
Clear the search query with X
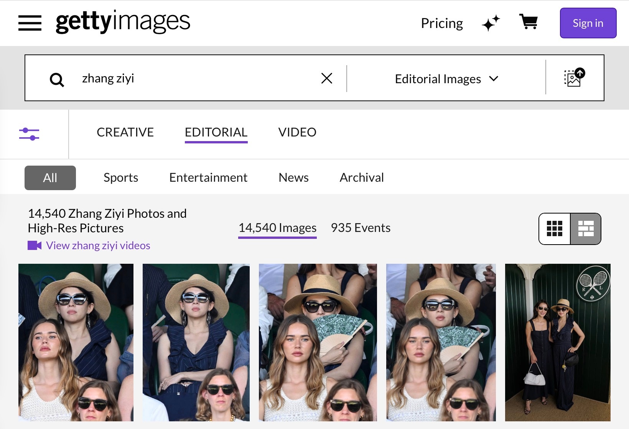[x=327, y=78]
